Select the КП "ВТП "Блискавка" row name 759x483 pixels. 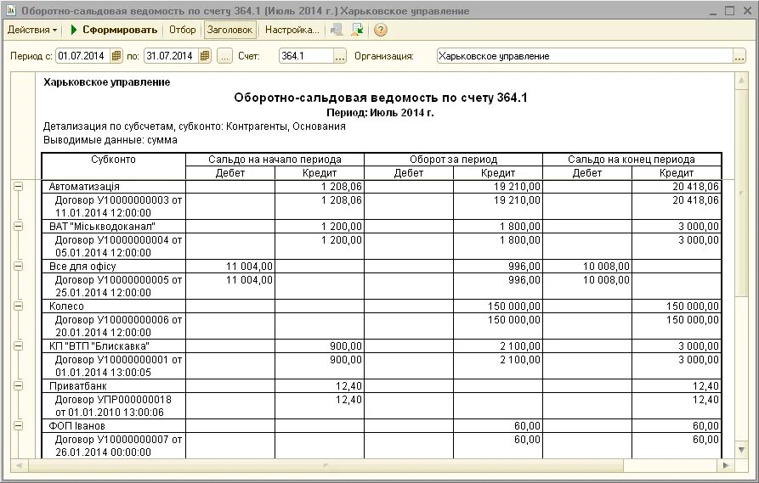pyautogui.click(x=114, y=346)
